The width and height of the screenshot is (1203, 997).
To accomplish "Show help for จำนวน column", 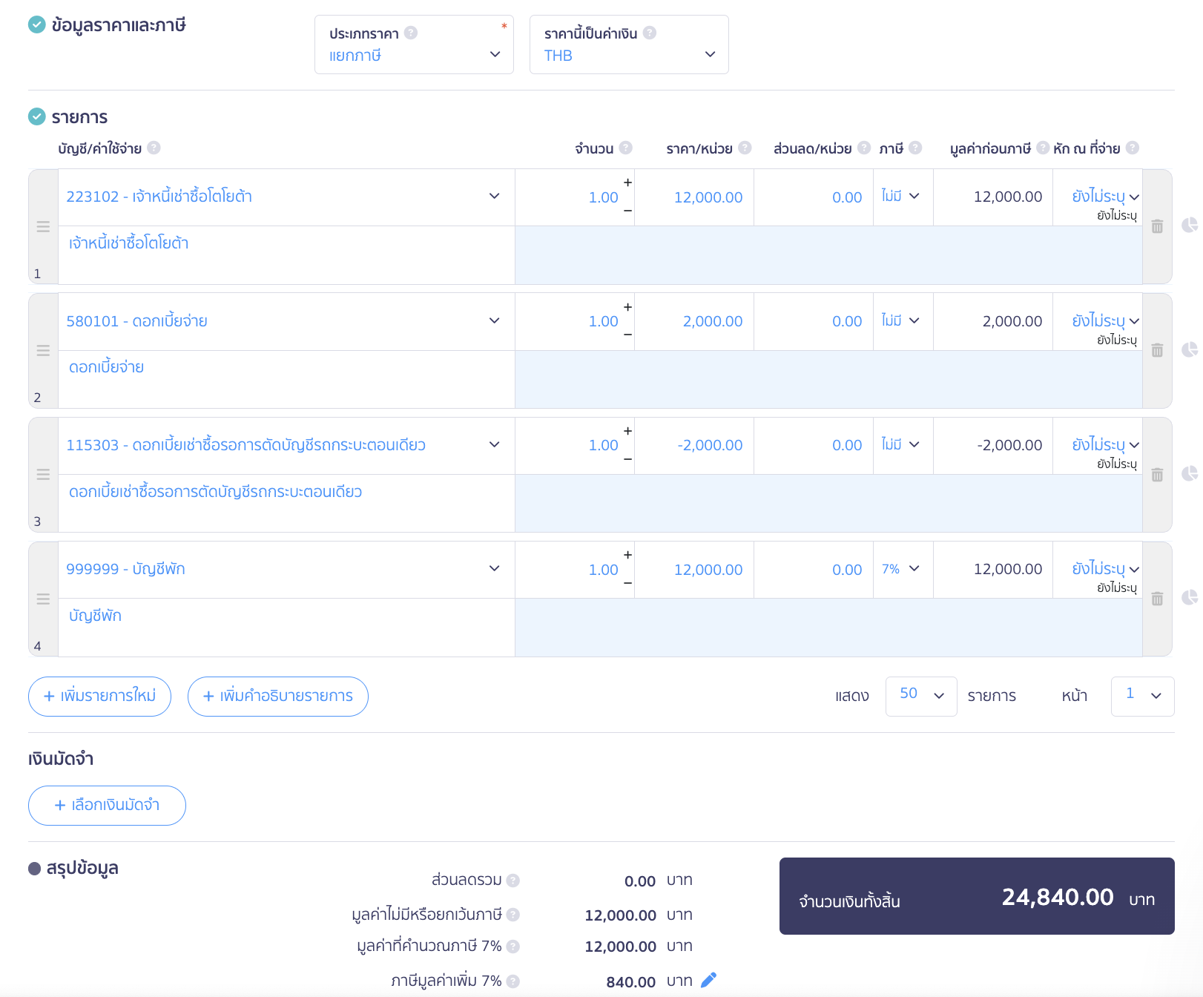I will pyautogui.click(x=626, y=148).
